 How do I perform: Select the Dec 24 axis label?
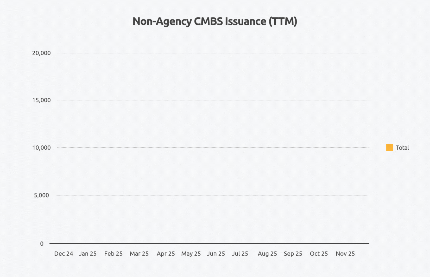click(64, 254)
